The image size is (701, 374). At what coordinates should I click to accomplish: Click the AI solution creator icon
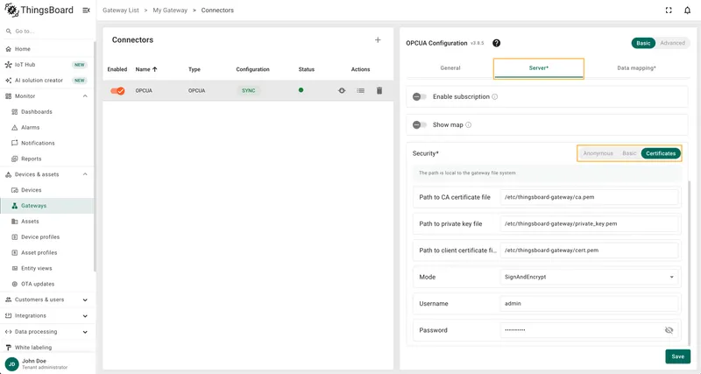pyautogui.click(x=8, y=81)
